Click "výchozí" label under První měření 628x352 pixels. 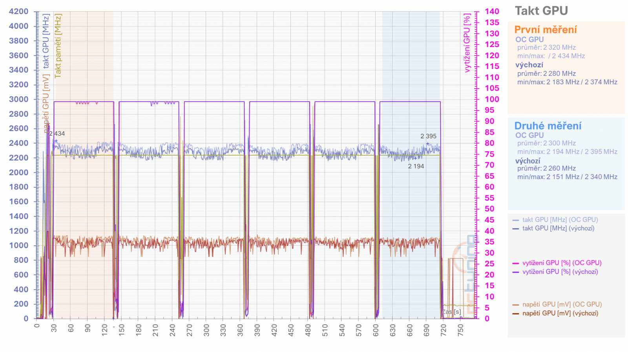tap(529, 65)
